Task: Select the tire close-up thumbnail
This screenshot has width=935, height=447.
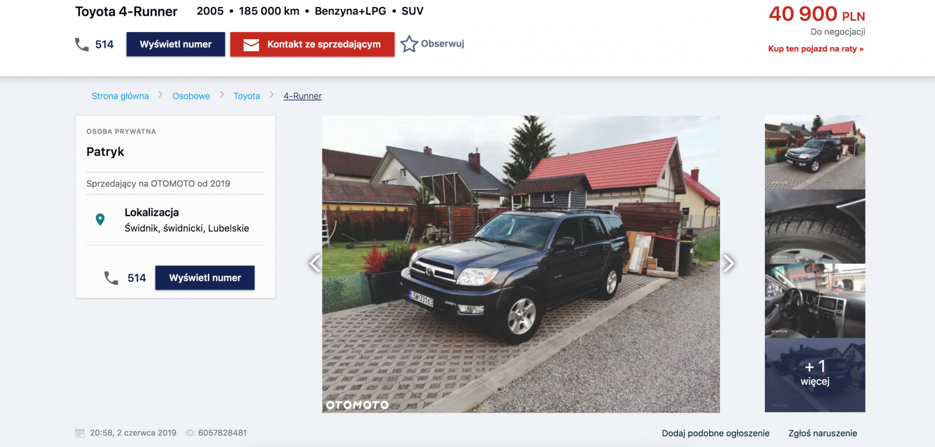Action: point(815,227)
